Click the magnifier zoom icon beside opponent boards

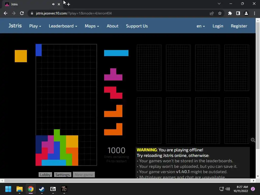click(x=253, y=140)
